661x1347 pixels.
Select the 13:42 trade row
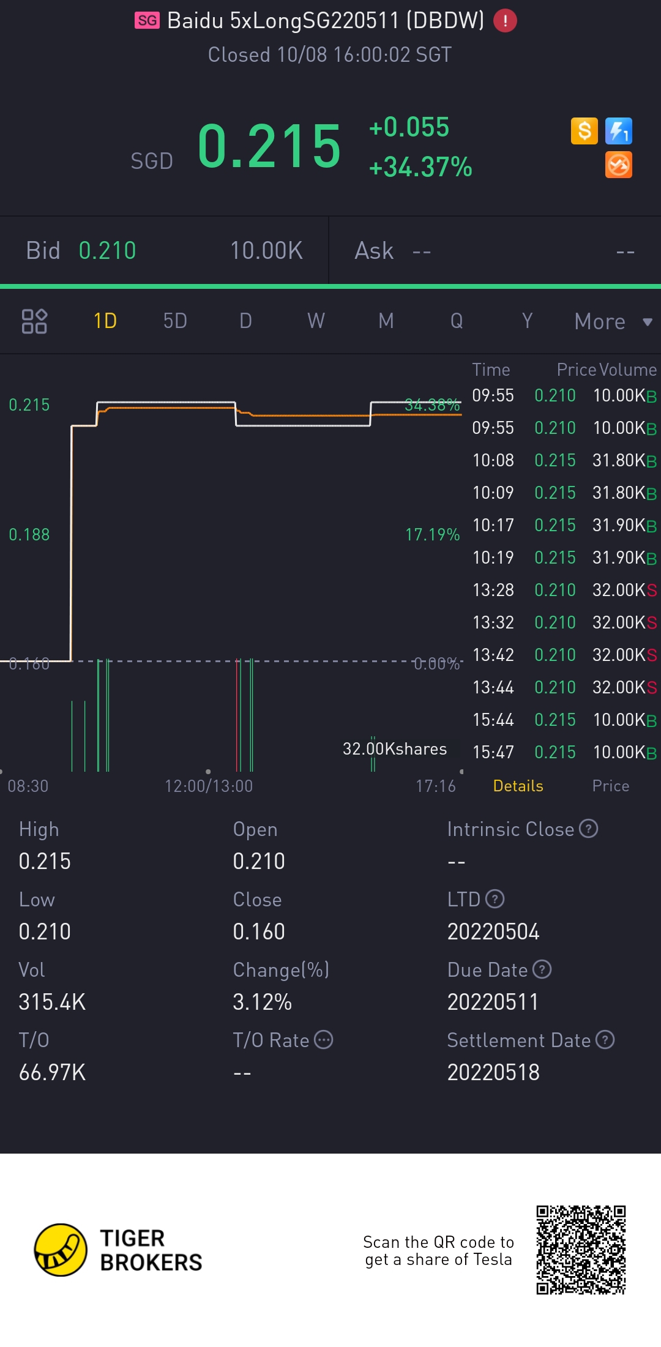click(x=564, y=655)
